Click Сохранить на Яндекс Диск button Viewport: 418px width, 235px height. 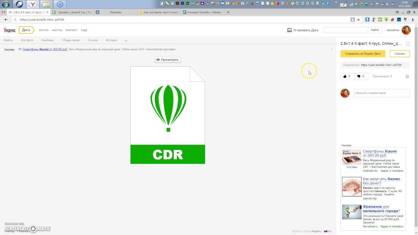363,54
